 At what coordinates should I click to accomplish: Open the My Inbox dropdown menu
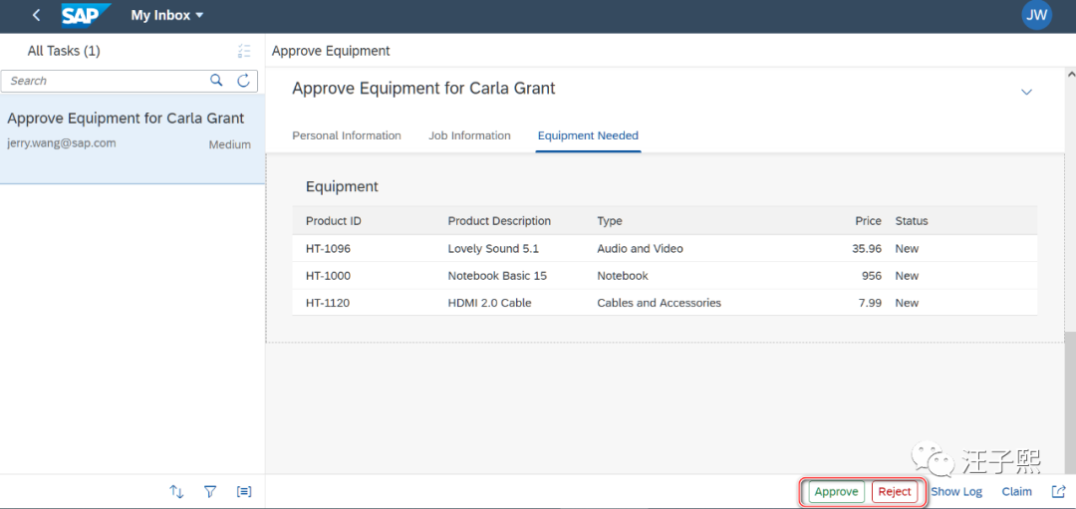click(x=166, y=15)
